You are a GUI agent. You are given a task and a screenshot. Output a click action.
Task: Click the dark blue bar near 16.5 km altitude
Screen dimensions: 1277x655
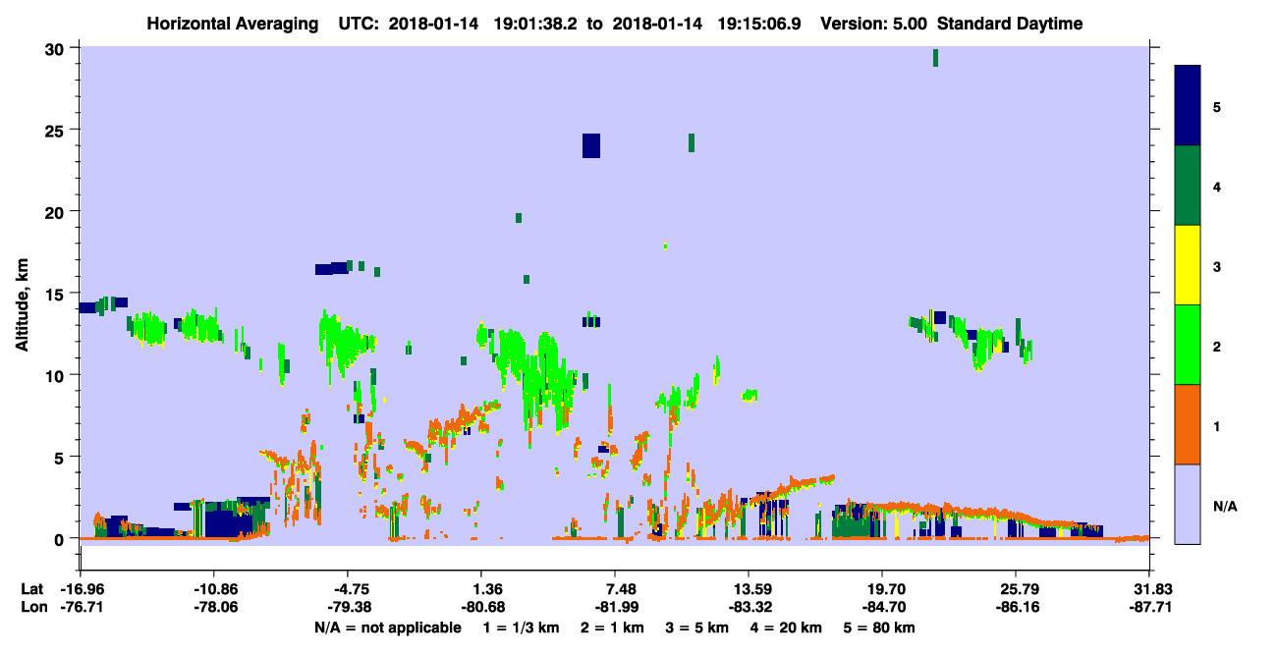click(332, 269)
